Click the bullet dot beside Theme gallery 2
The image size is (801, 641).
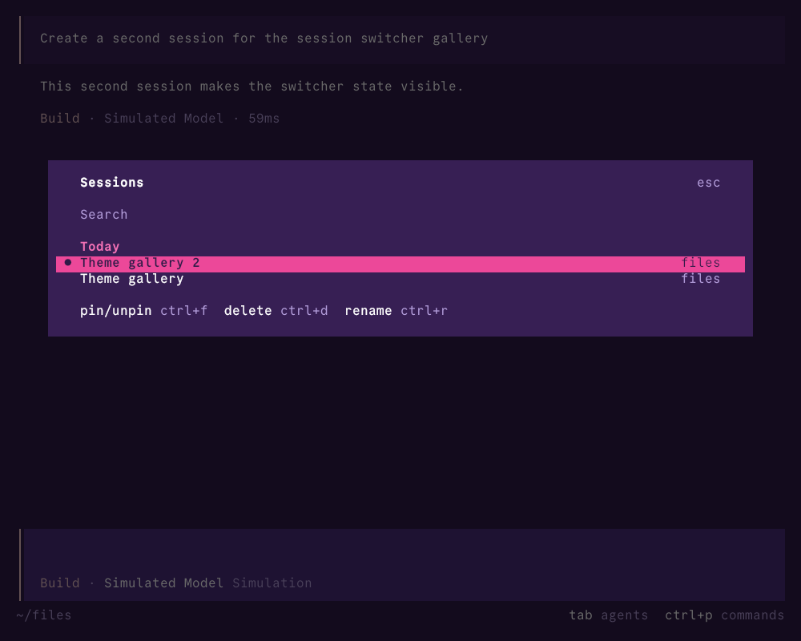point(68,263)
